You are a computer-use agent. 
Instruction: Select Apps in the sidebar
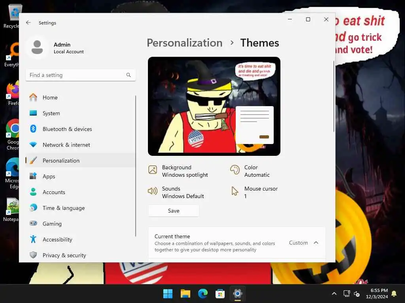tap(81, 176)
